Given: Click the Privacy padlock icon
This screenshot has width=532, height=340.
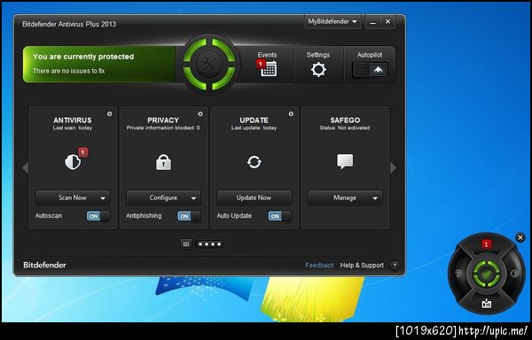Looking at the screenshot, I should point(163,162).
